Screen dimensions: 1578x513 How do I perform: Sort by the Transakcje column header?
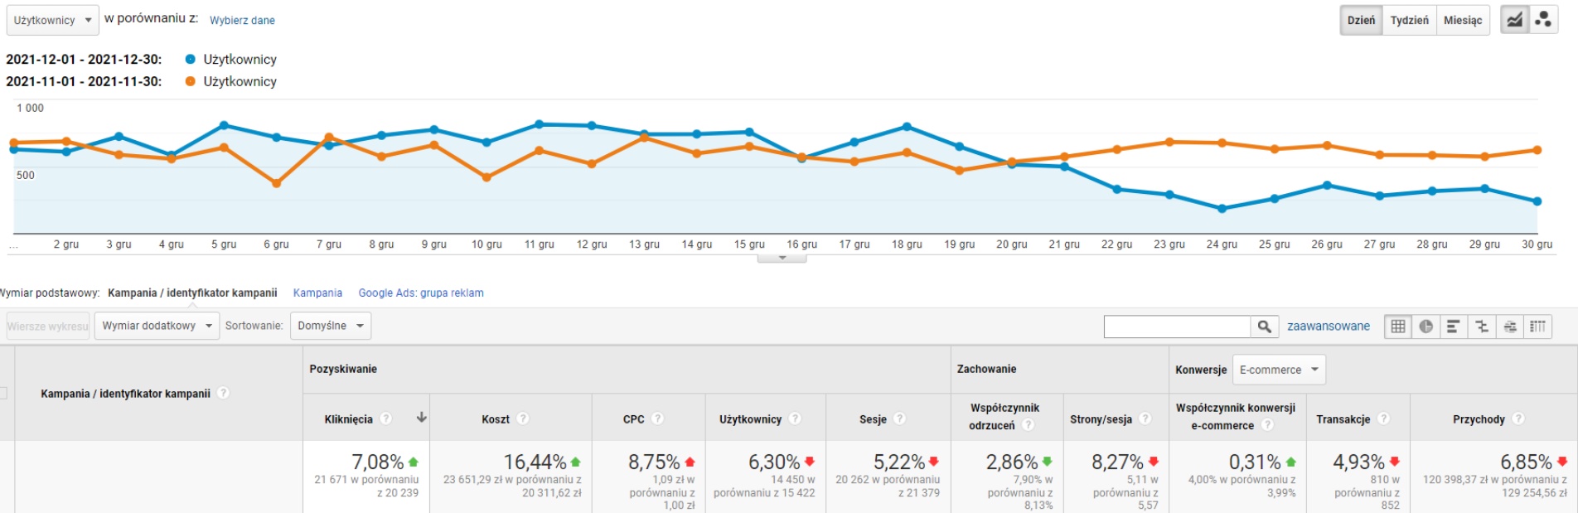(x=1343, y=419)
